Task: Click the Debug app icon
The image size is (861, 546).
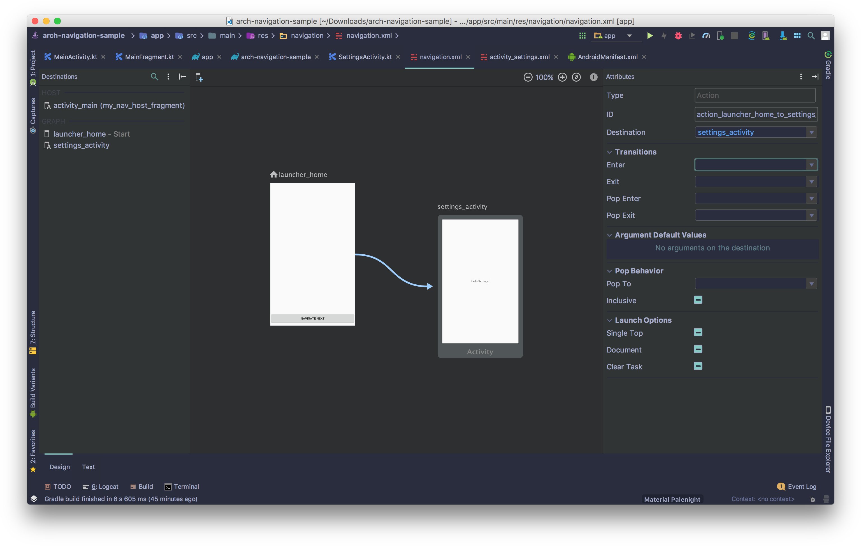Action: point(678,36)
